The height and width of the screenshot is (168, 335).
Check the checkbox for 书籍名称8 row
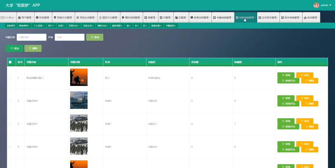pyautogui.click(x=10, y=101)
